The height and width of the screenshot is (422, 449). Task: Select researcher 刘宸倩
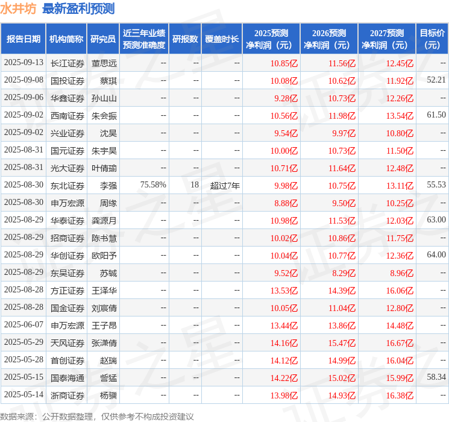[104, 308]
